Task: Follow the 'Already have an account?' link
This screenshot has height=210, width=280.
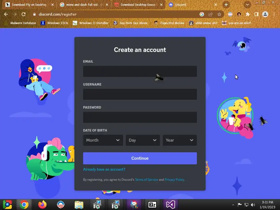Action: click(x=104, y=169)
